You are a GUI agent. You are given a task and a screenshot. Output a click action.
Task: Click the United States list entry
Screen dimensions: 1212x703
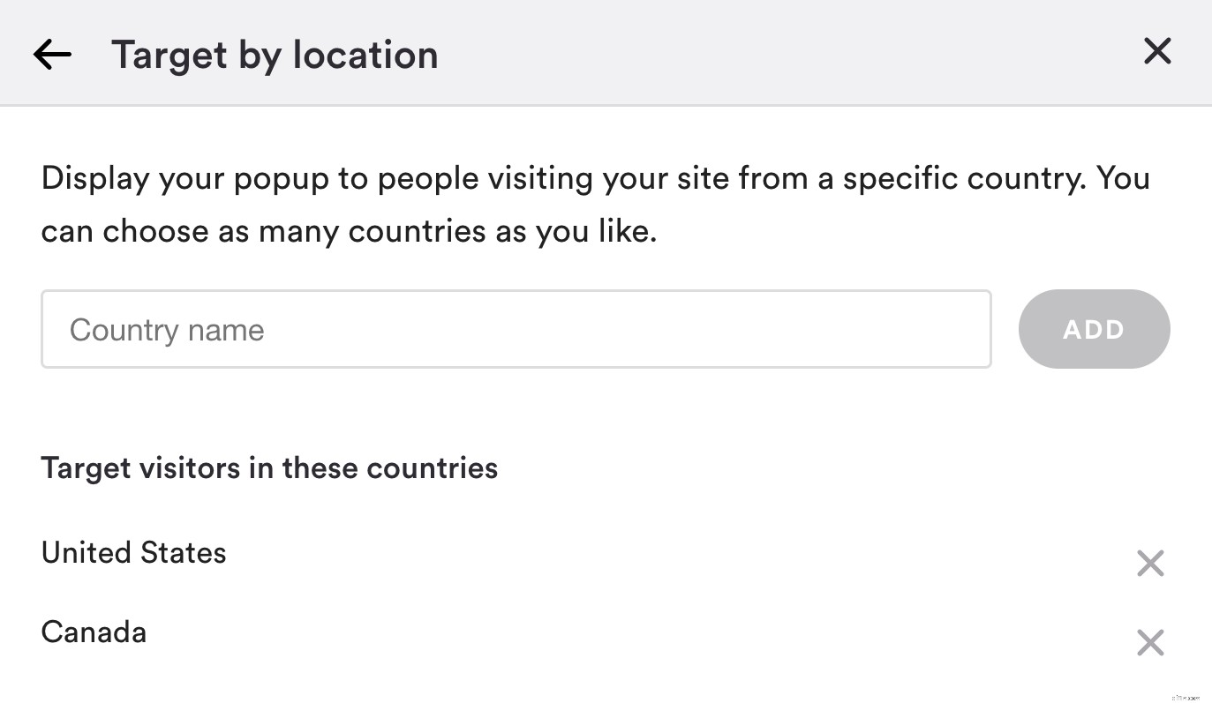coord(133,552)
